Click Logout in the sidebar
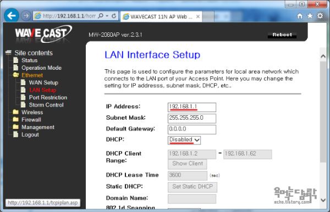The height and width of the screenshot is (212, 330). pos(30,135)
